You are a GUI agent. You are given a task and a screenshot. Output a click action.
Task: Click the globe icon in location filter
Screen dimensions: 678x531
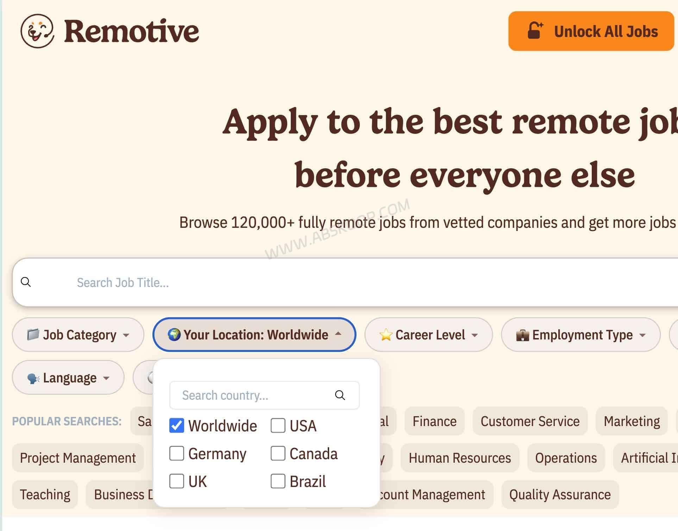click(174, 335)
